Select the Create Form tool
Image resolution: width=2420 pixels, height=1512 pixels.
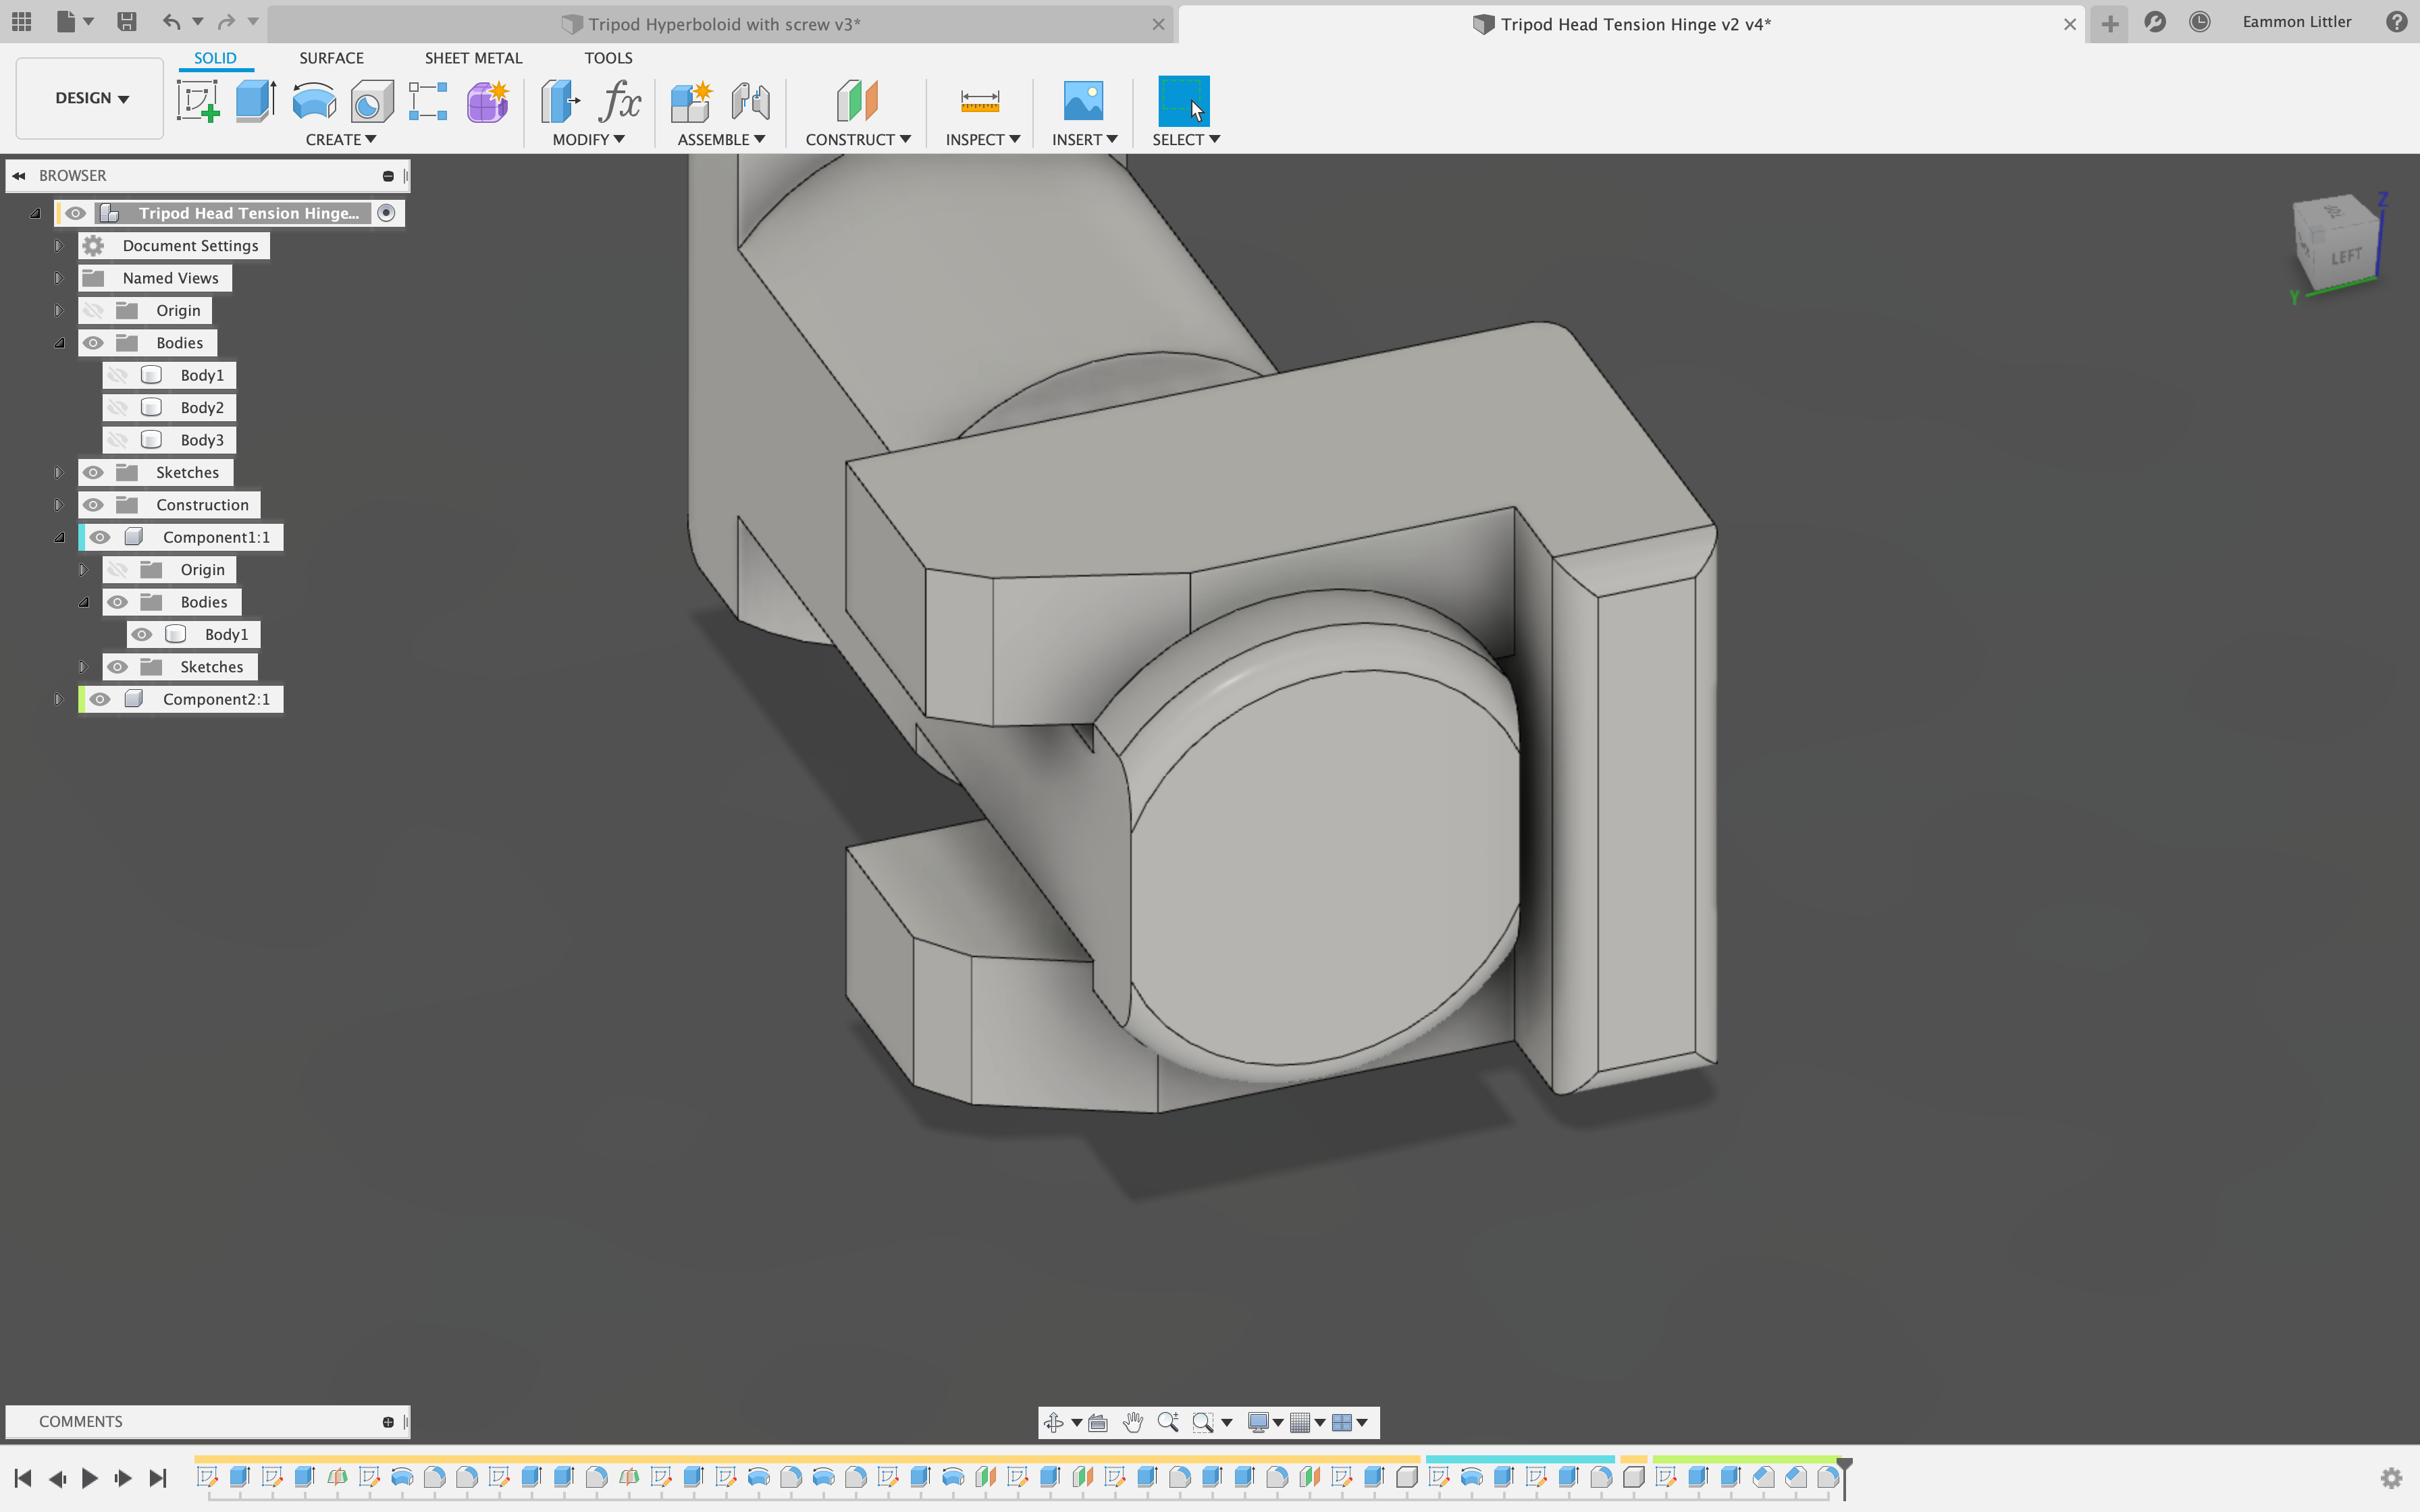(x=487, y=100)
